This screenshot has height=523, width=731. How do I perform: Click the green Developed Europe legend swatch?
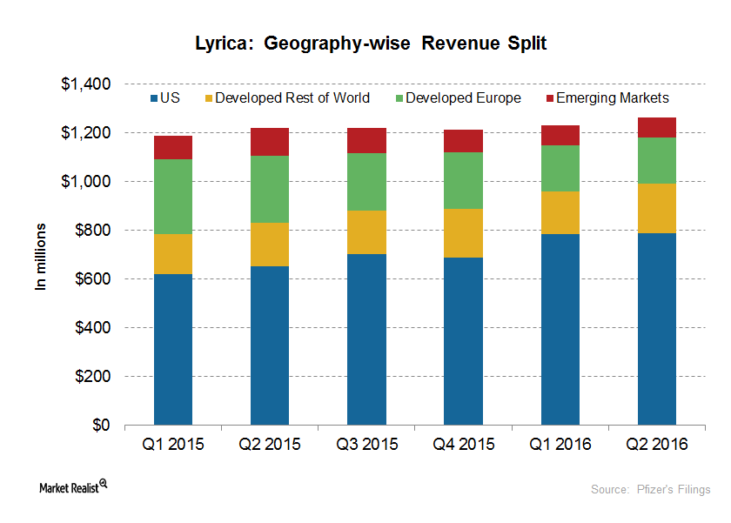[399, 98]
